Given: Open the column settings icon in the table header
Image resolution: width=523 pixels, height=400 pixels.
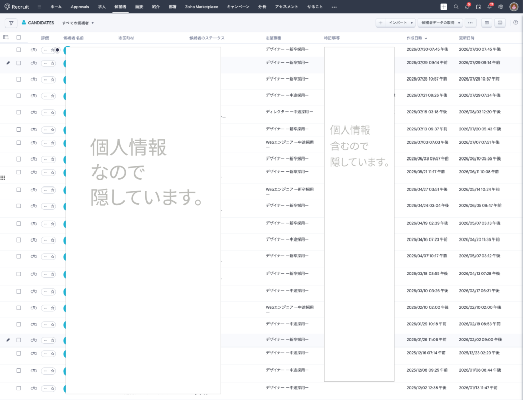Looking at the screenshot, I should click(x=6, y=38).
